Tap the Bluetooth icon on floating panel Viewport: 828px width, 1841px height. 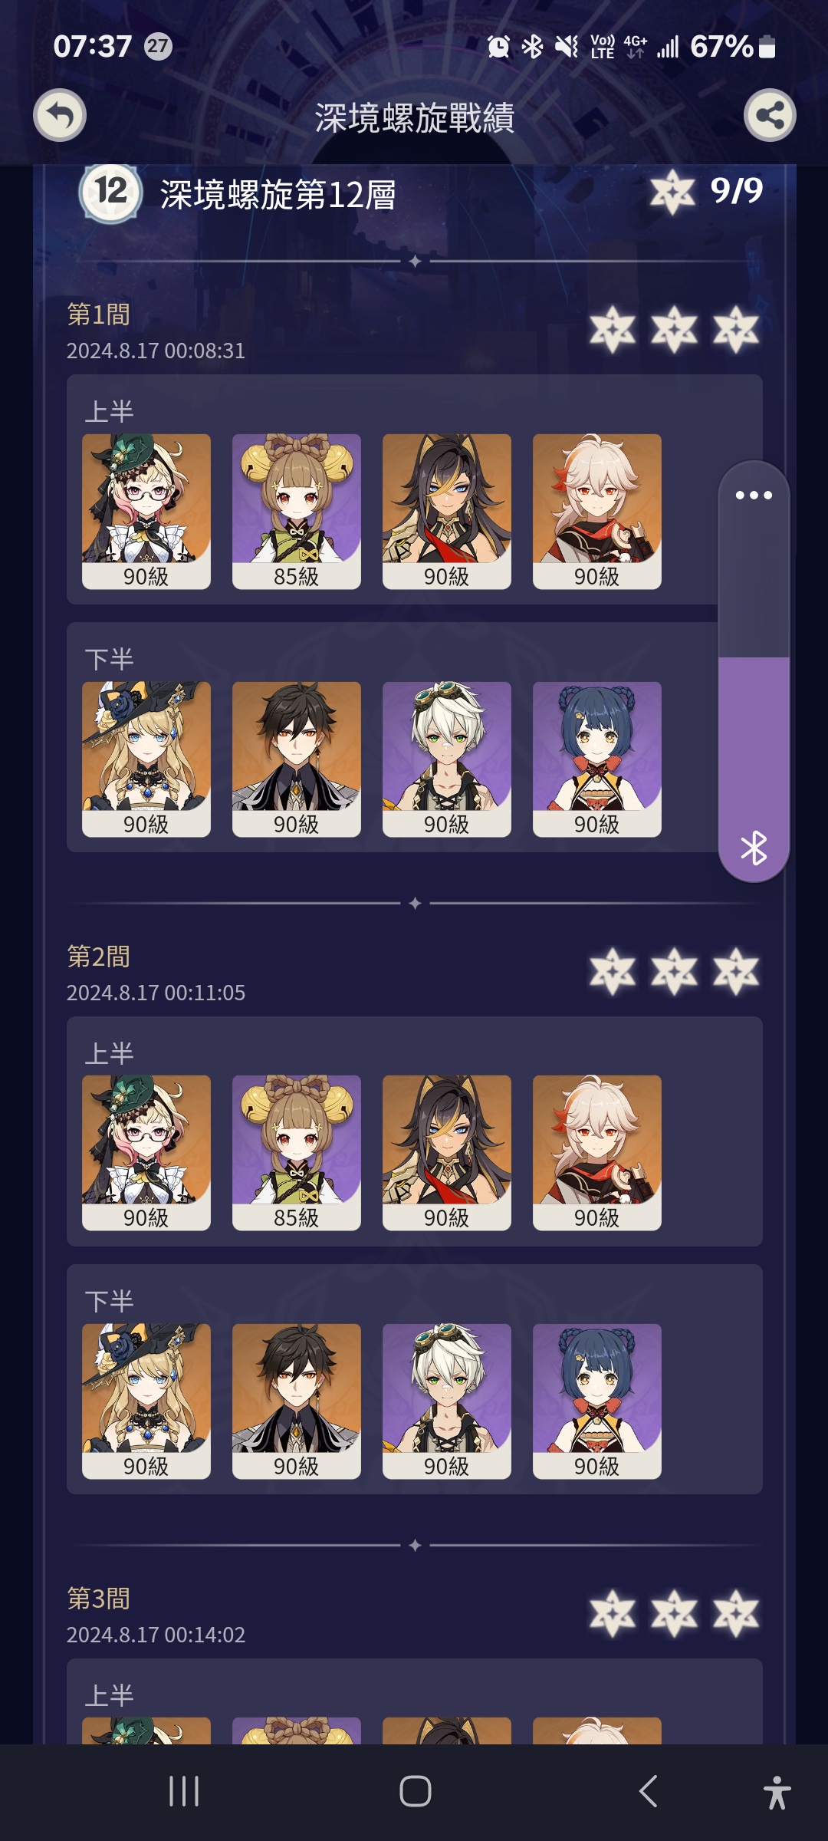754,848
